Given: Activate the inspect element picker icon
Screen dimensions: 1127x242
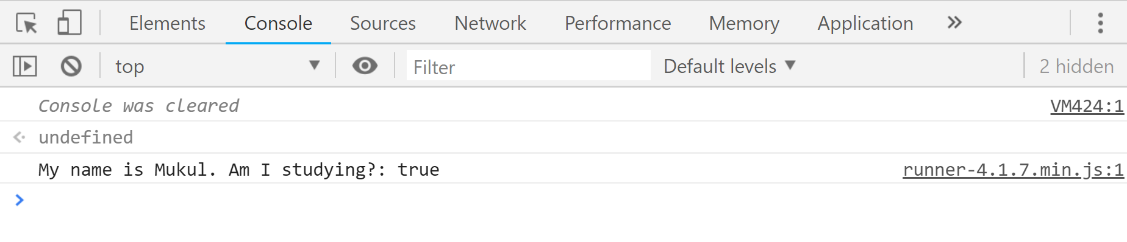Looking at the screenshot, I should click(x=26, y=23).
